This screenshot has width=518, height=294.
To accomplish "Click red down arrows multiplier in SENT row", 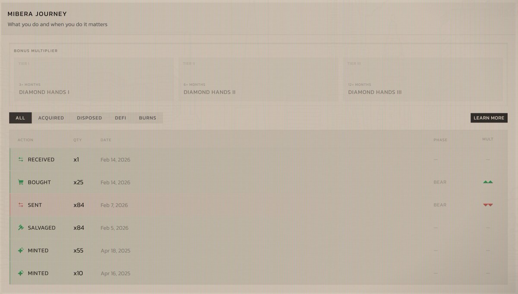I will 488,205.
